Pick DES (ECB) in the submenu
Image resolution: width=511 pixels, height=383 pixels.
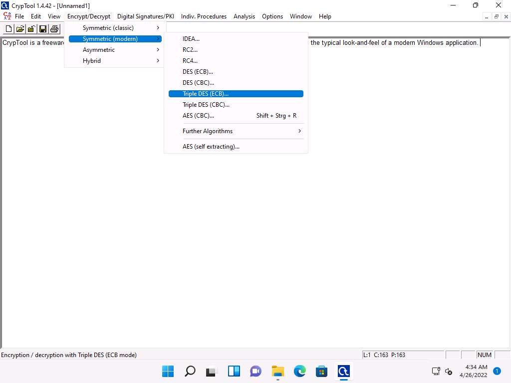[198, 72]
